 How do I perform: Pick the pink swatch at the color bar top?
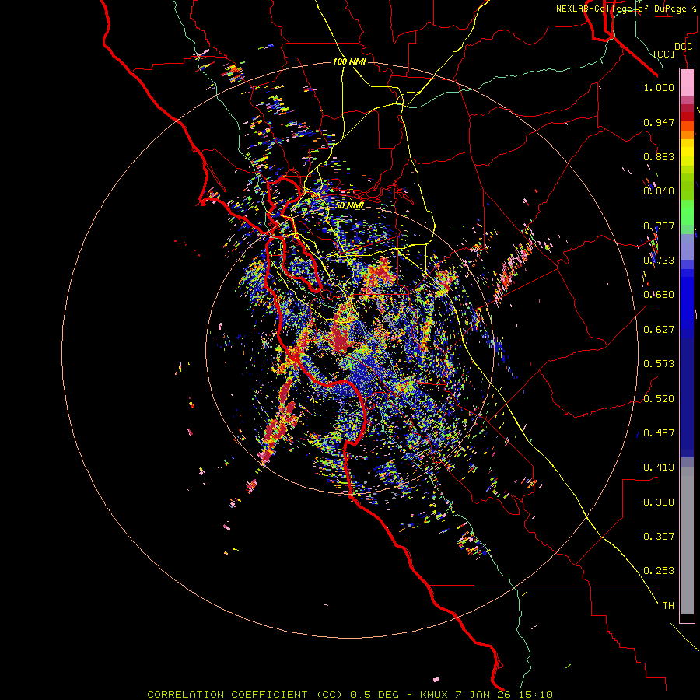click(687, 83)
